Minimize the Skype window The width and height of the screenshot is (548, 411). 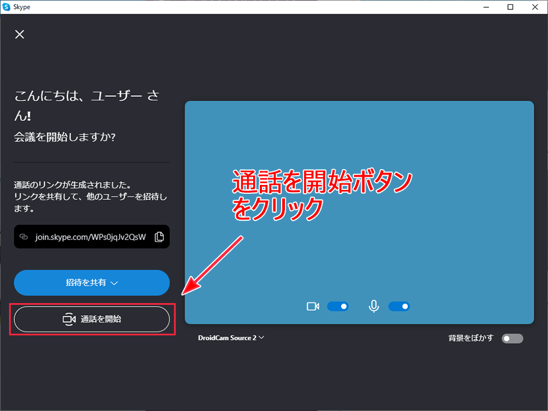pos(485,7)
